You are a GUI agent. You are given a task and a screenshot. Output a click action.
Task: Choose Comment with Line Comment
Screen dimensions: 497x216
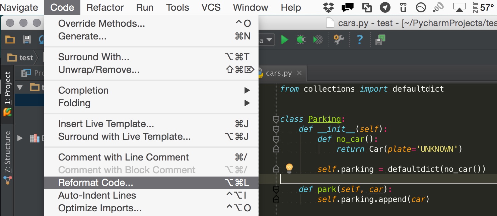coord(151,157)
